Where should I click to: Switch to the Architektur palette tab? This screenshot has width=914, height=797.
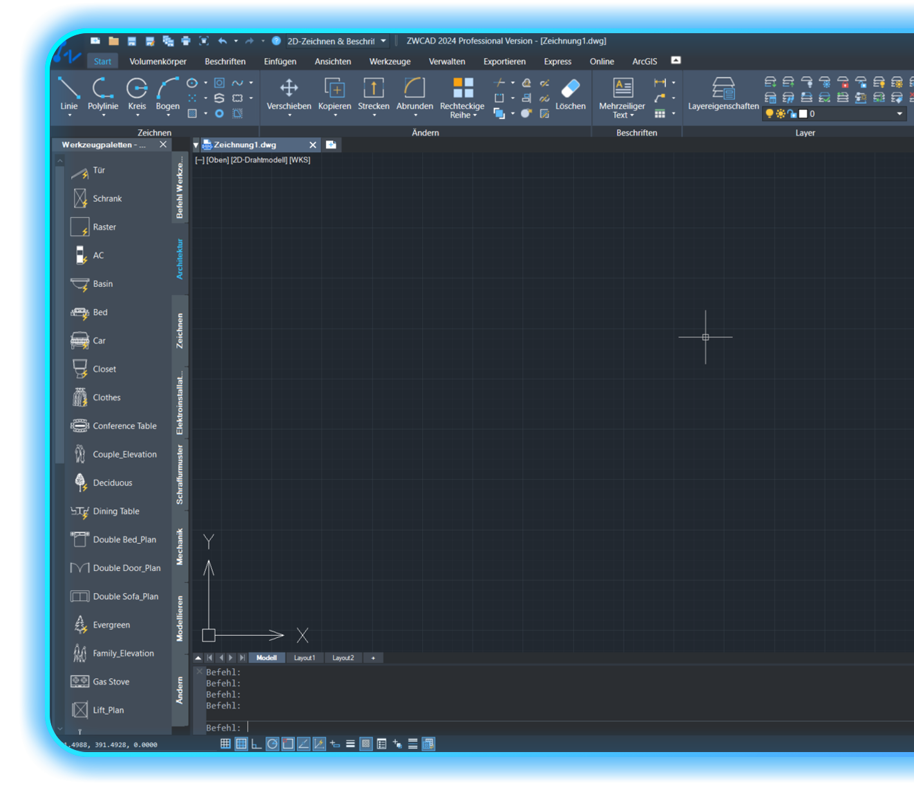[x=180, y=259]
